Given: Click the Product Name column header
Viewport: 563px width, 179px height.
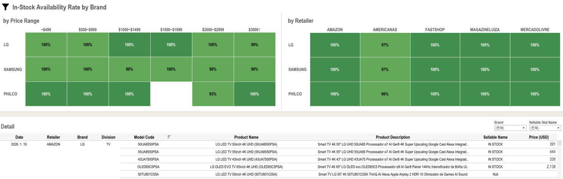Looking at the screenshot, I should coord(246,137).
